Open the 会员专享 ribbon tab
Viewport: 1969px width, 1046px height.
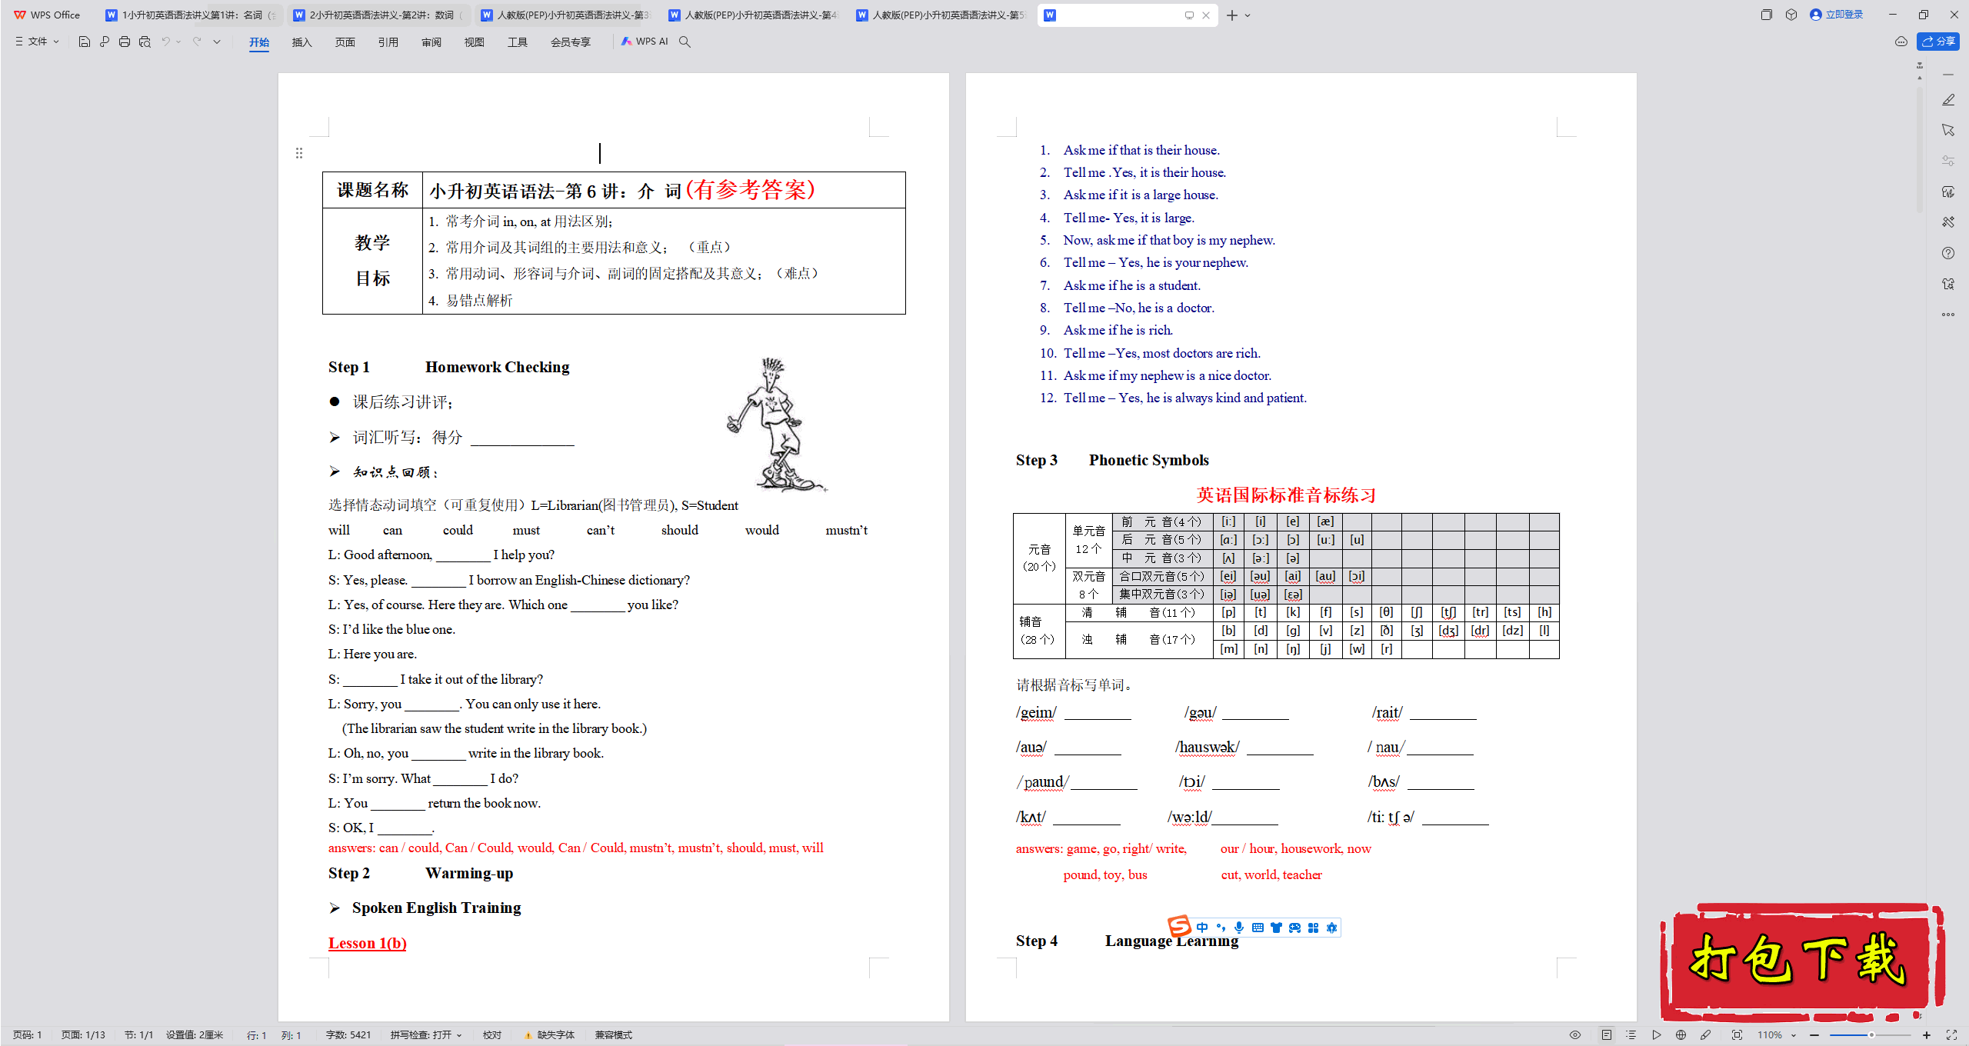click(x=571, y=42)
